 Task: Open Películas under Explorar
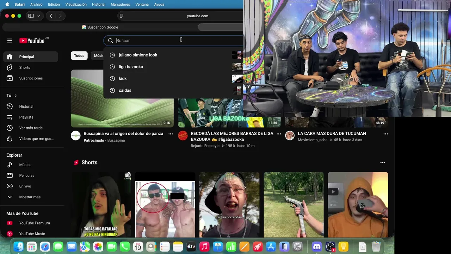[30, 175]
